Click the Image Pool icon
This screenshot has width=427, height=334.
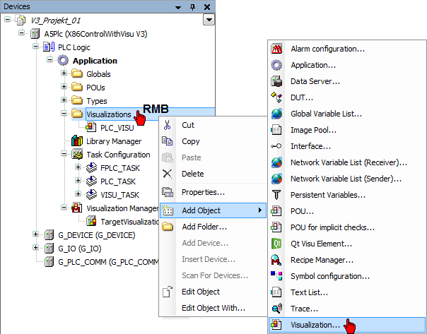pos(276,130)
